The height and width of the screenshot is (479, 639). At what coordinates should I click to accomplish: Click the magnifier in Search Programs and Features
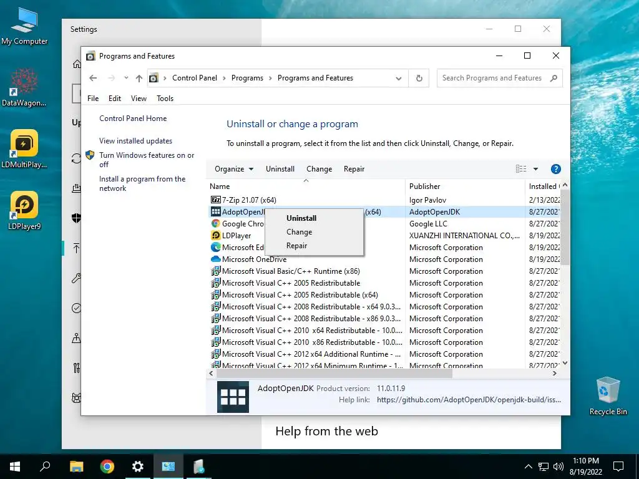[554, 78]
